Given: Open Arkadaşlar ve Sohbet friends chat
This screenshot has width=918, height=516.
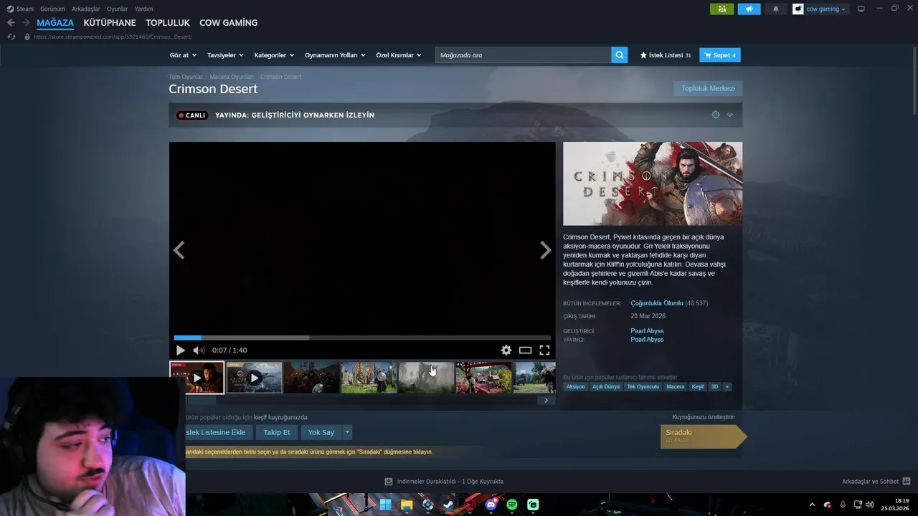Looking at the screenshot, I should 876,482.
